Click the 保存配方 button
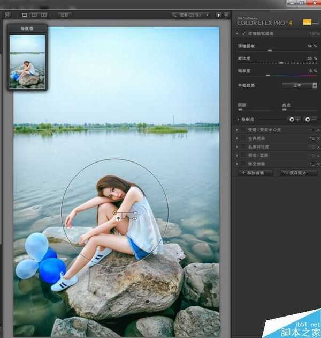 coord(299,173)
